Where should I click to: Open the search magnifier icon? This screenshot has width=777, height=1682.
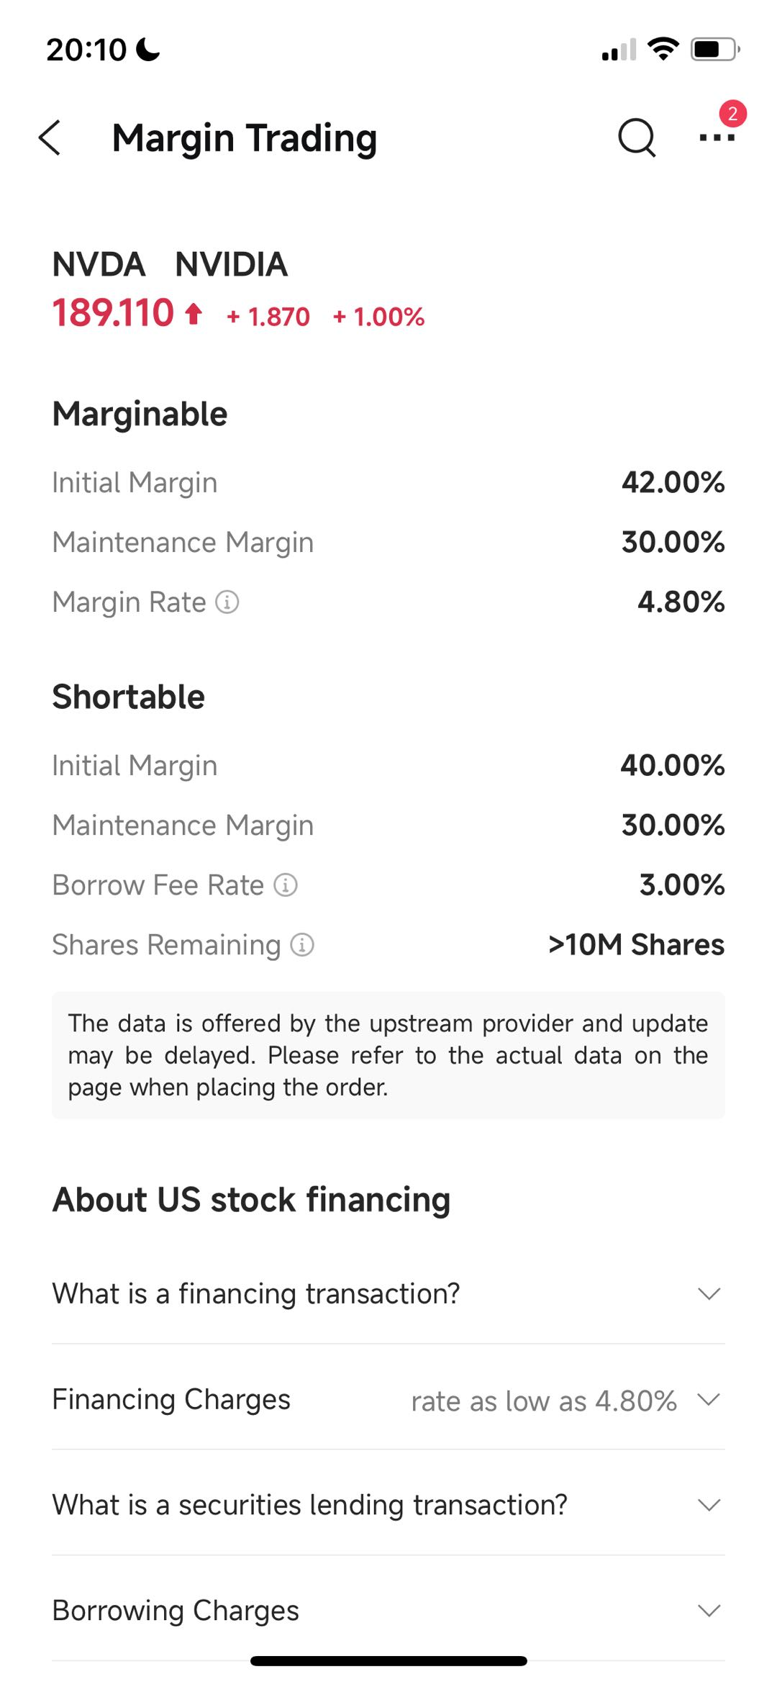[x=637, y=137]
